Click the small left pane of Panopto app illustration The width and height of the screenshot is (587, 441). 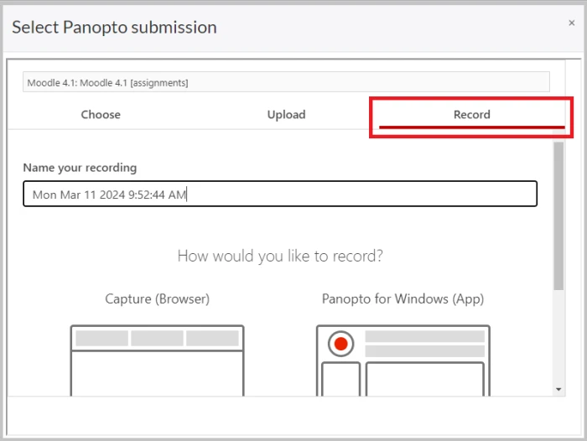[x=340, y=379]
